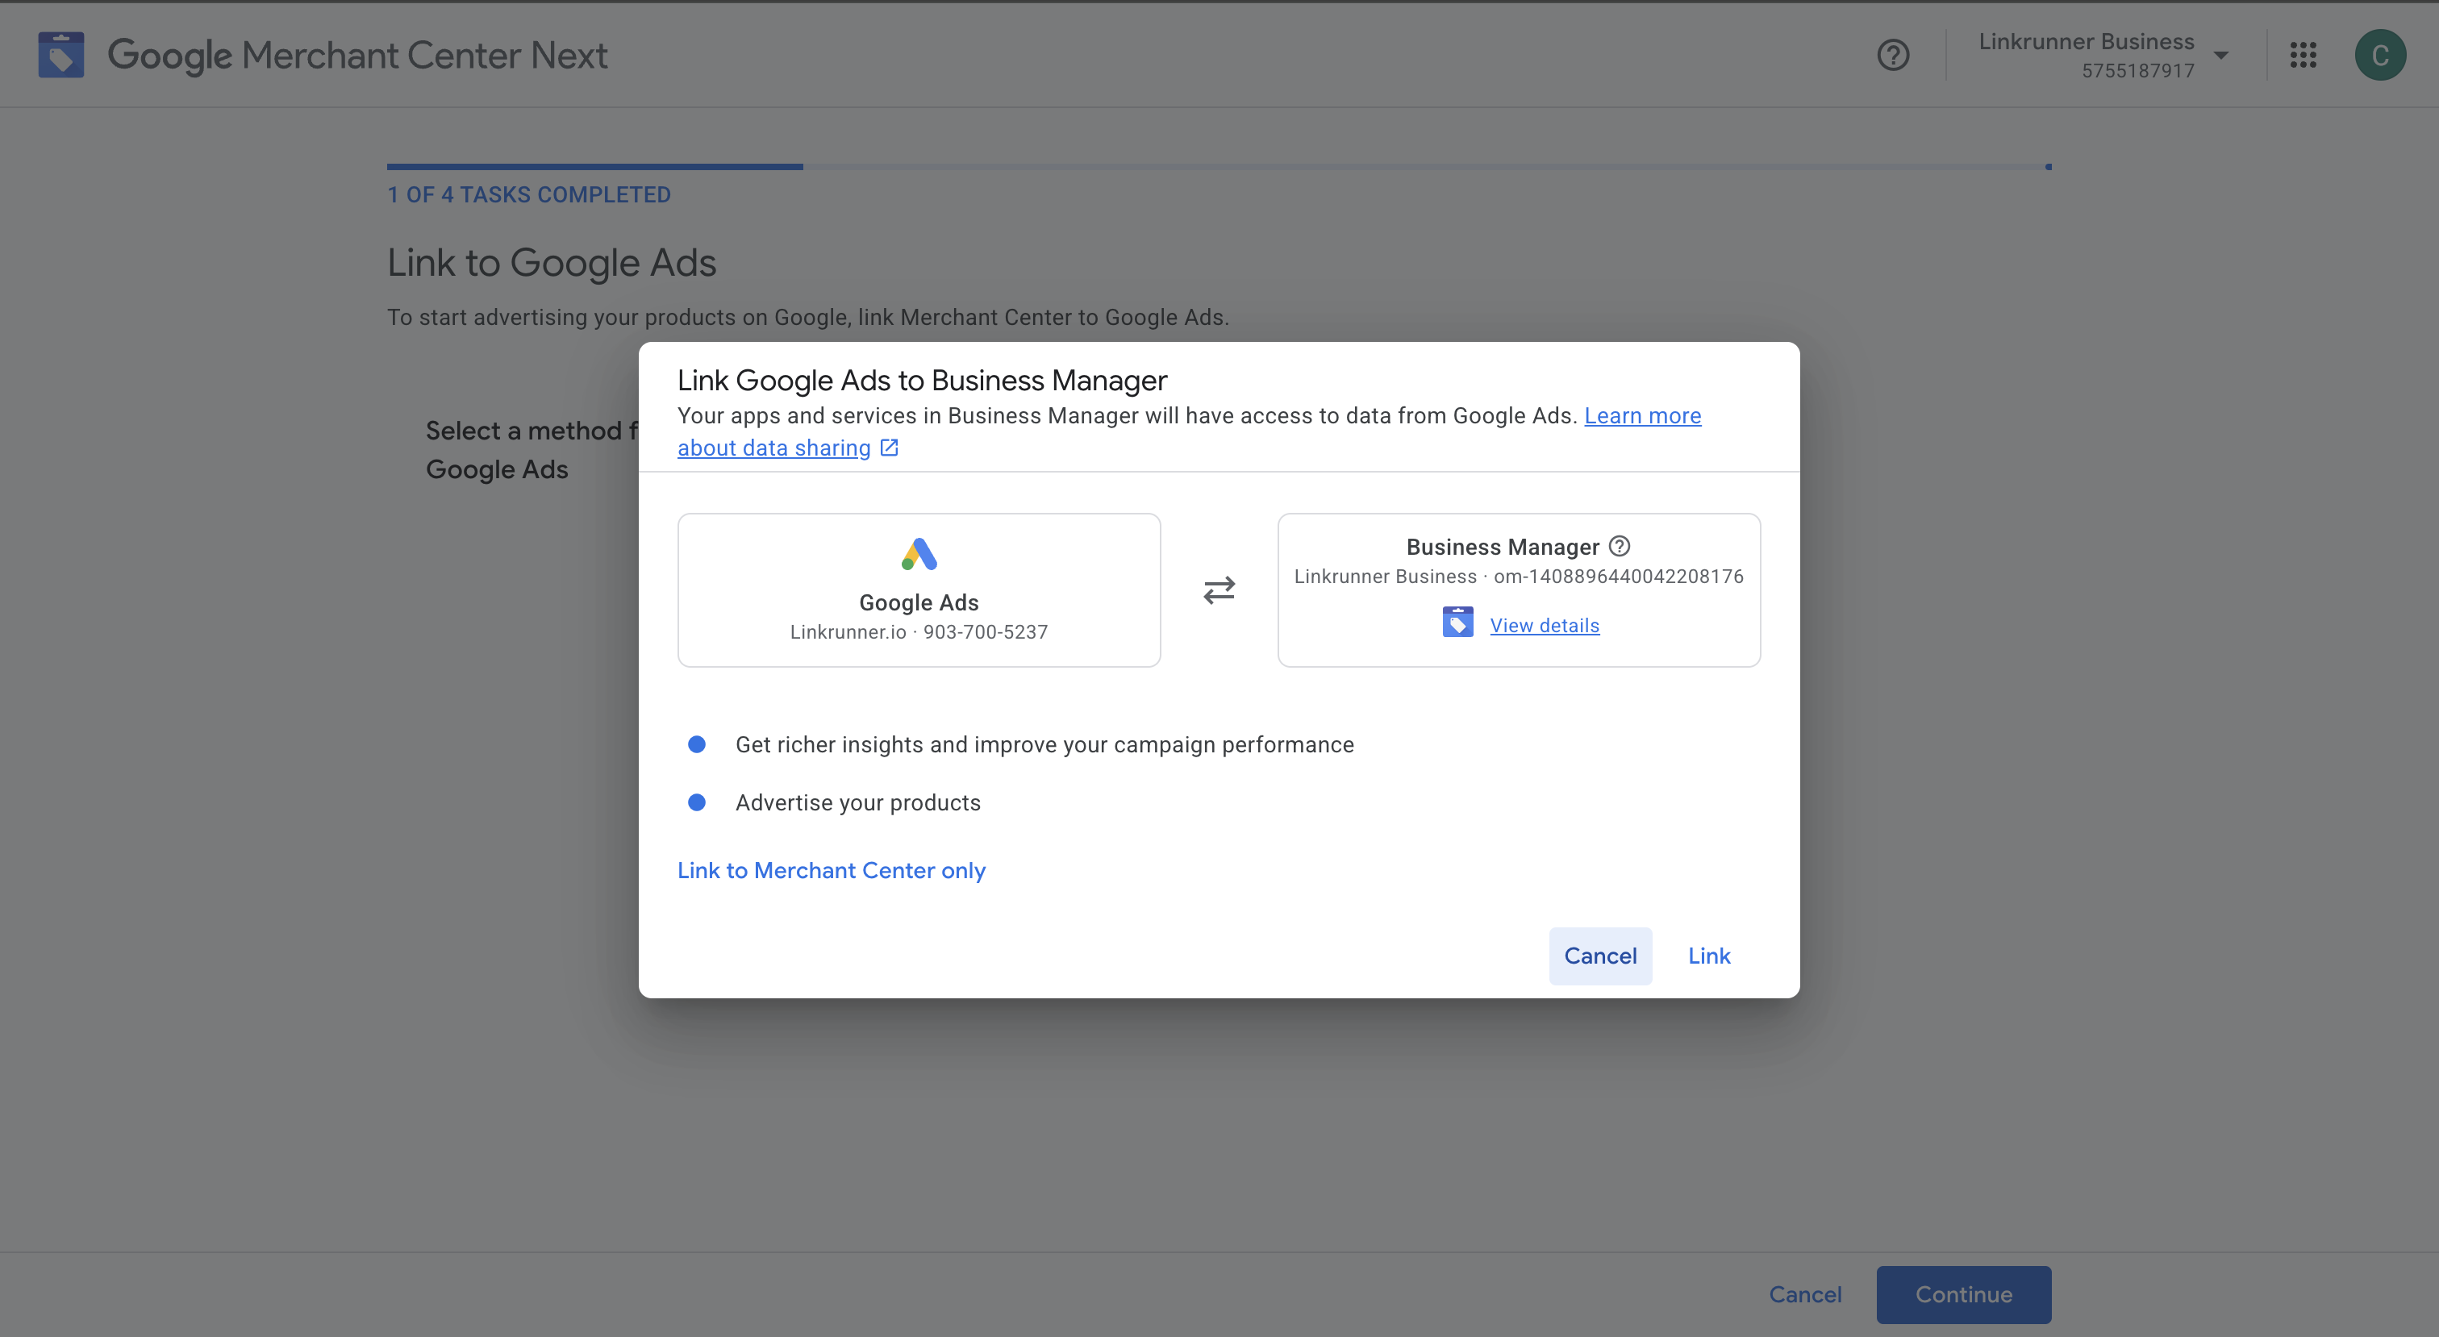Click the blue bullet beside Advertise your products
The width and height of the screenshot is (2439, 1337).
click(x=697, y=802)
